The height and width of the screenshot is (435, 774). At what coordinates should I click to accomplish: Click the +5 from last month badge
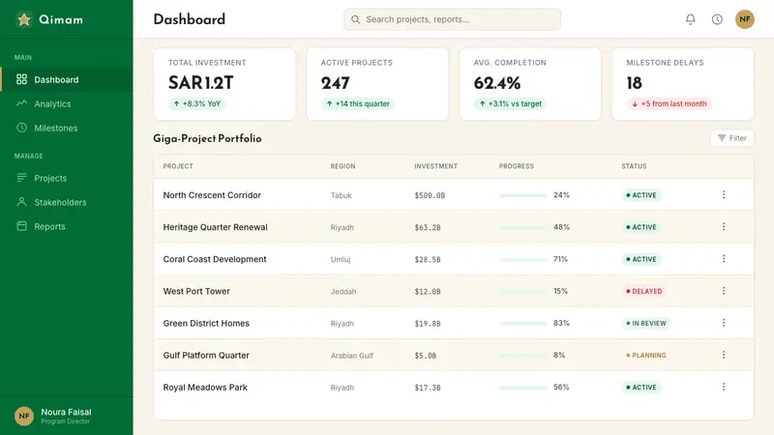669,103
